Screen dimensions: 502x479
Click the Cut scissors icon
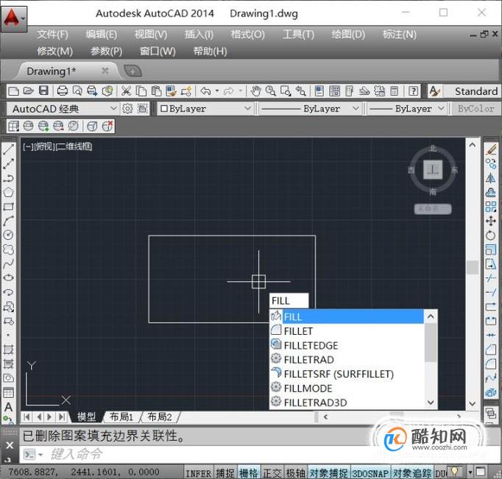[126, 91]
